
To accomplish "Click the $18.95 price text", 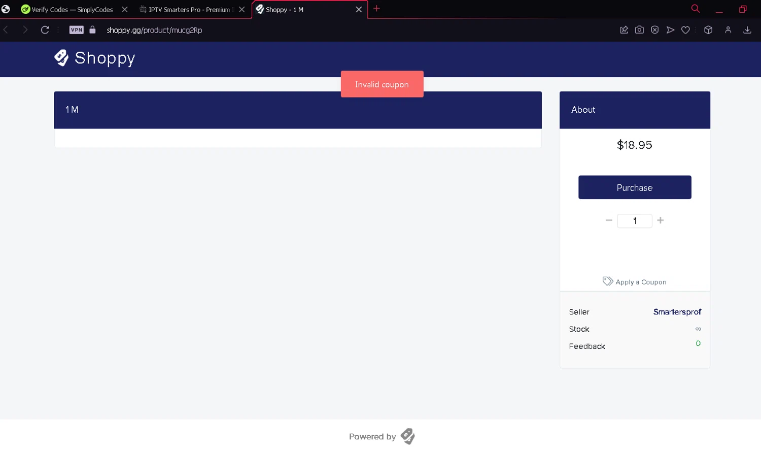I will tap(635, 145).
